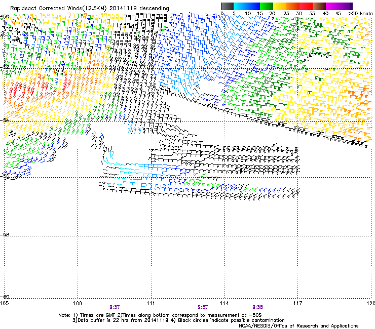Click the '25' legend scale label

coord(286,13)
